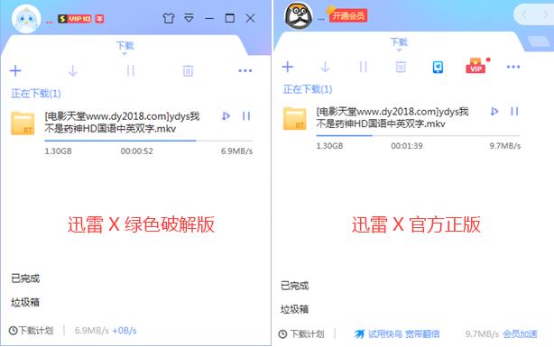The image size is (554, 347).
Task: Select the 下载 tab in the right (official version) window
Action: pyautogui.click(x=399, y=42)
